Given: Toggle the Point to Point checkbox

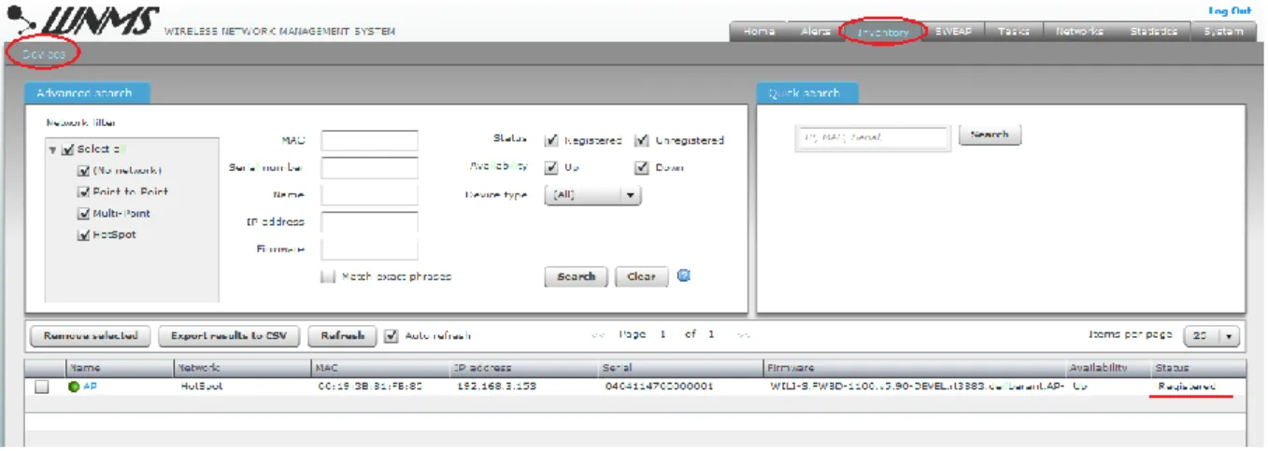Looking at the screenshot, I should (x=84, y=191).
